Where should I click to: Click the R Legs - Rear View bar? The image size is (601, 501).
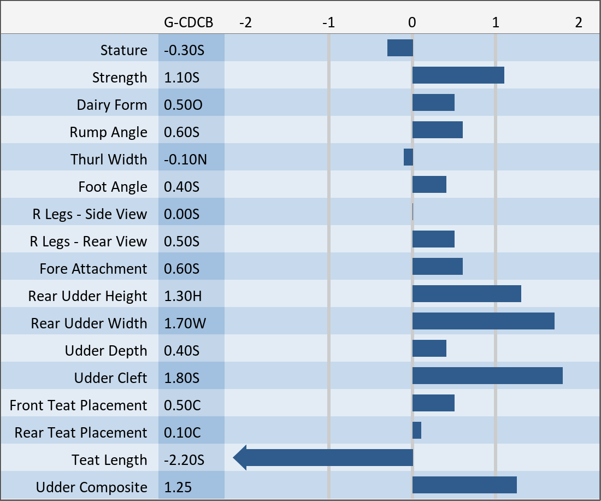point(433,239)
